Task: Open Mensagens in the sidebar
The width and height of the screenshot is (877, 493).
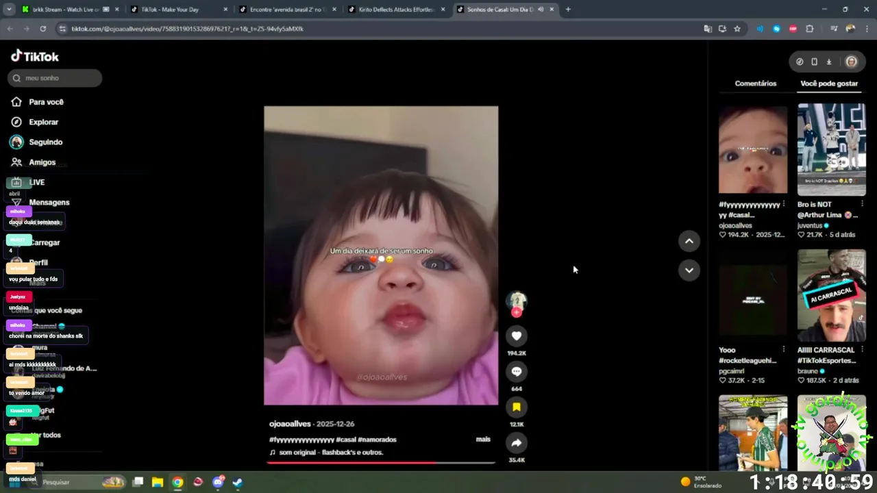Action: coord(40,203)
